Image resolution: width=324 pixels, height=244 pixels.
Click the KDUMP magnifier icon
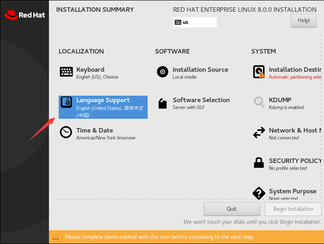point(259,102)
